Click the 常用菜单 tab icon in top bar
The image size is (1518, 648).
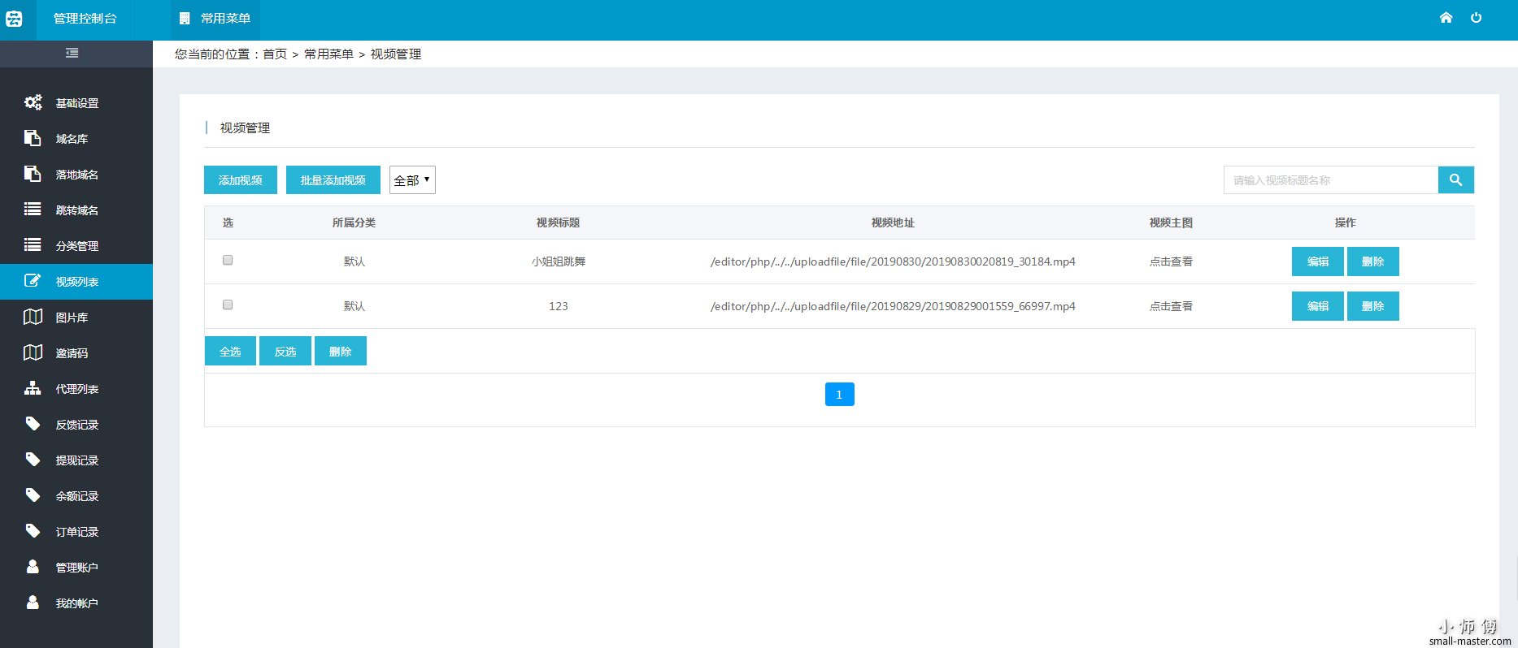[x=185, y=18]
